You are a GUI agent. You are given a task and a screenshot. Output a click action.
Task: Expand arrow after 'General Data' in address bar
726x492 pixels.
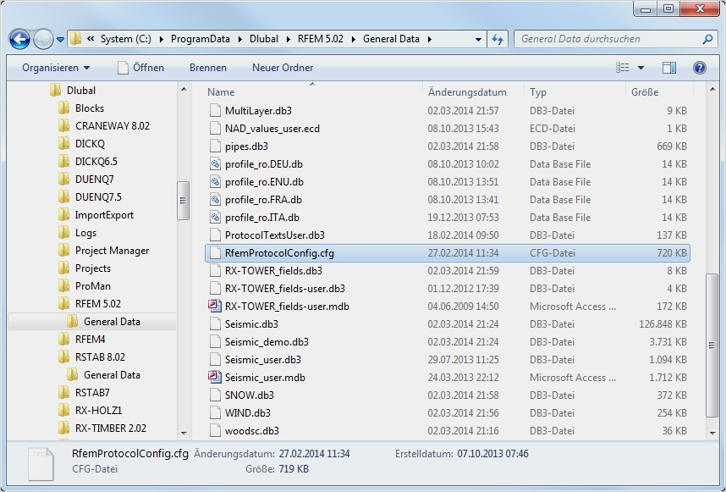tap(430, 40)
